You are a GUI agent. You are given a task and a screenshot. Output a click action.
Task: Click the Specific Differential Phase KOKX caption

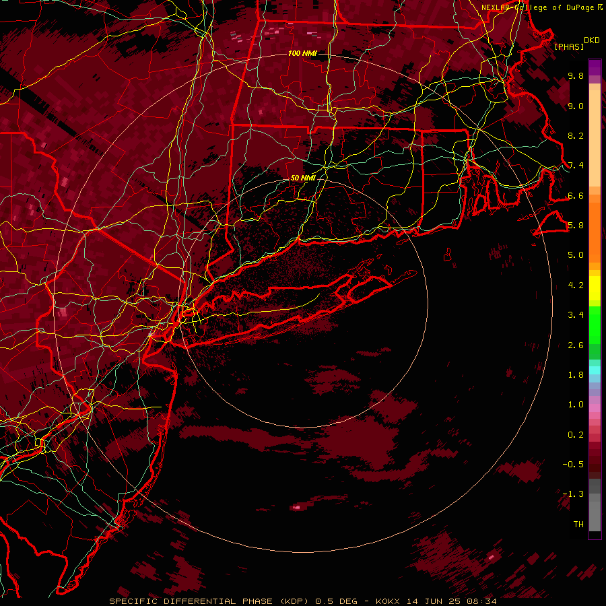click(303, 601)
